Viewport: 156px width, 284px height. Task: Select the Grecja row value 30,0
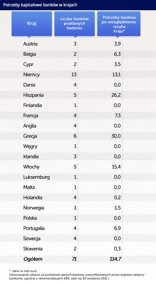click(116, 136)
